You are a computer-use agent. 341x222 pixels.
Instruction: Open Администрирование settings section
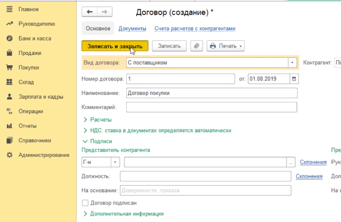[x=44, y=155]
